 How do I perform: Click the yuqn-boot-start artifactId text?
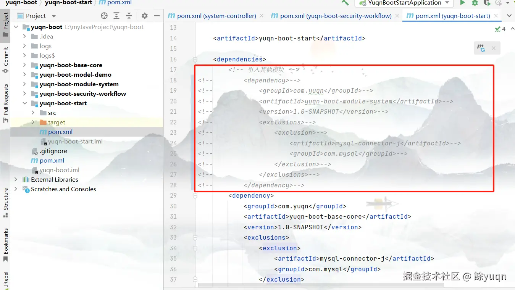pyautogui.click(x=287, y=38)
